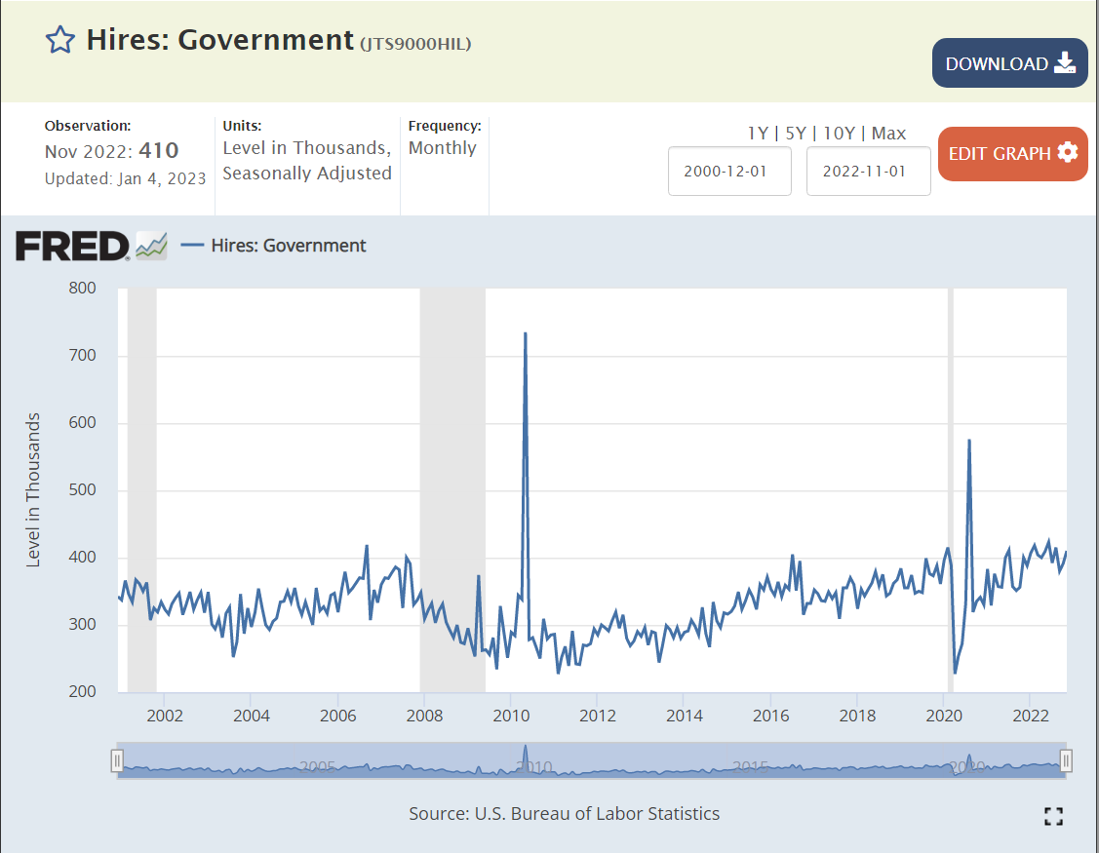
Task: Select the 5Y time range
Action: pos(798,134)
